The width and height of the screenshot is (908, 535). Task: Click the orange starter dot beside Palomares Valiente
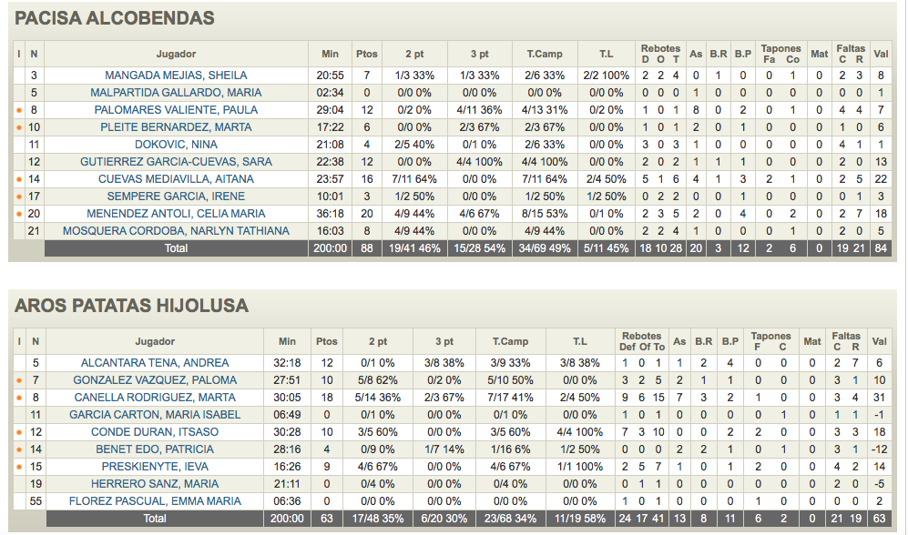coord(18,110)
